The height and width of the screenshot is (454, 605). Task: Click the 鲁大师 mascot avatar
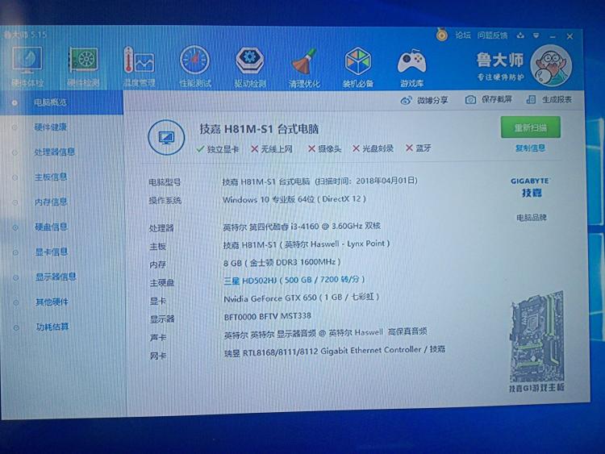pos(551,65)
